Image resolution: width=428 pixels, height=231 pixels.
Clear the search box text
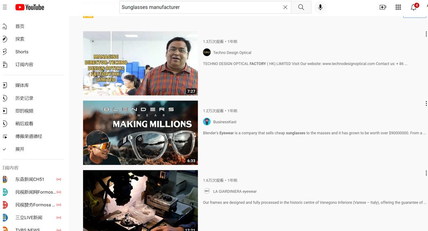(x=285, y=7)
